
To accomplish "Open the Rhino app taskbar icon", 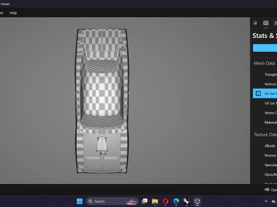I will [186, 201].
